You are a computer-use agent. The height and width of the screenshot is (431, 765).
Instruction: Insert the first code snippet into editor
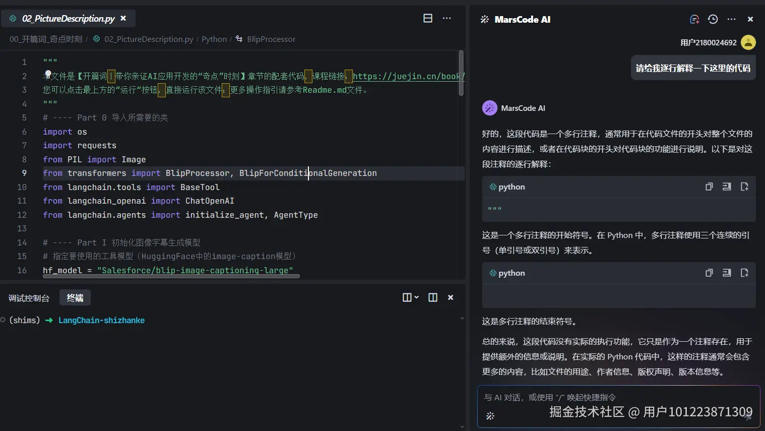[726, 187]
